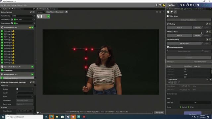Image resolution: width=212 pixels, height=119 pixels.
Task: Open the Edit menu
Action: [x=5, y=5]
